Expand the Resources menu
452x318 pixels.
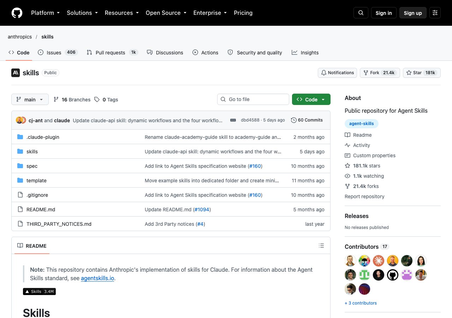tap(121, 13)
